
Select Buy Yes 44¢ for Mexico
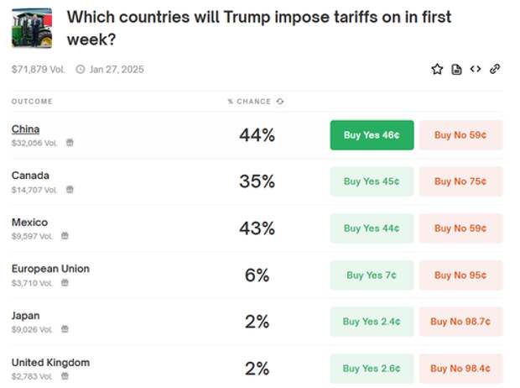(372, 228)
